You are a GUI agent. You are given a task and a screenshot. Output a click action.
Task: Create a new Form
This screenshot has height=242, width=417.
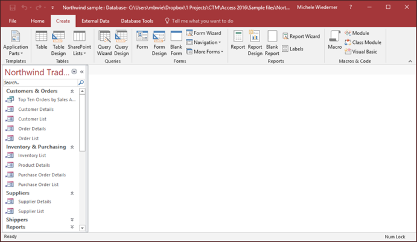tap(142, 40)
